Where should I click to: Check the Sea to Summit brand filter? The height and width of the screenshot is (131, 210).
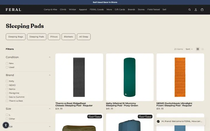tap(7, 97)
